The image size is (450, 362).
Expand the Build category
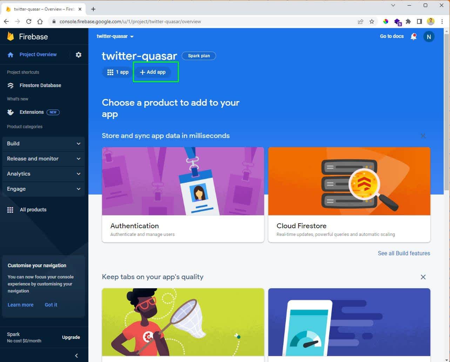tap(43, 144)
